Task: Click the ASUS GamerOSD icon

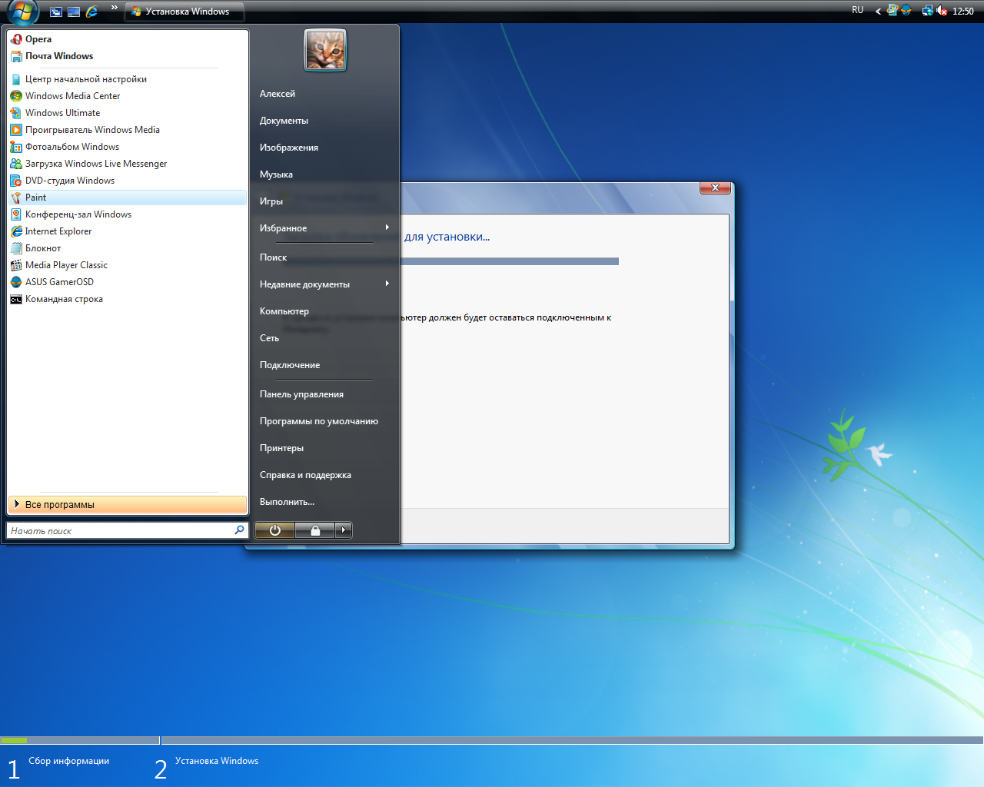Action: 16,282
